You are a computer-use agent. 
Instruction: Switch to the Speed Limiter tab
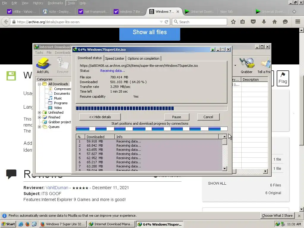115,58
